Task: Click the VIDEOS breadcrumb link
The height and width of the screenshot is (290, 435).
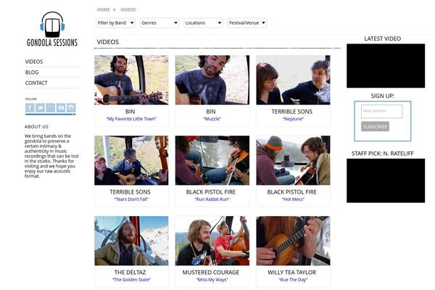Action: coord(128,9)
